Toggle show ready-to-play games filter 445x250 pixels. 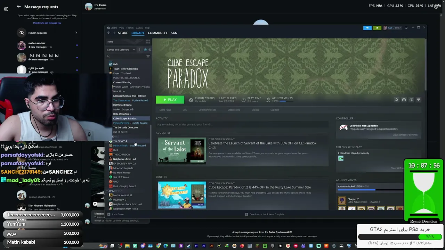tap(150, 50)
